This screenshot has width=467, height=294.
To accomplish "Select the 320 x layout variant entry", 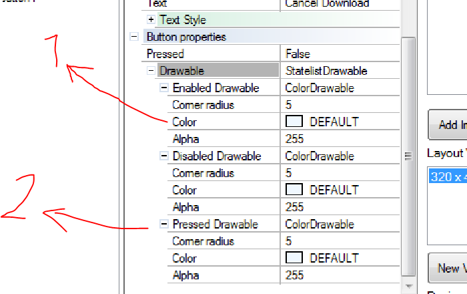I will [x=446, y=177].
